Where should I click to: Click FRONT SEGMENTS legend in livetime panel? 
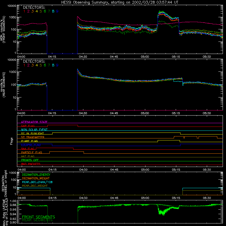coord(38,217)
